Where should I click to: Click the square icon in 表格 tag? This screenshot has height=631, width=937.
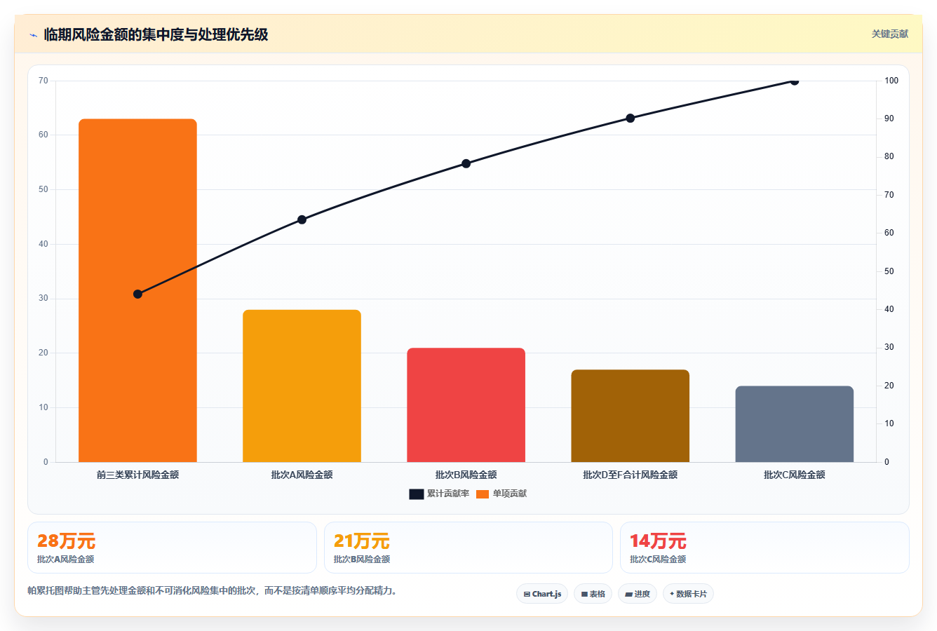(584, 594)
